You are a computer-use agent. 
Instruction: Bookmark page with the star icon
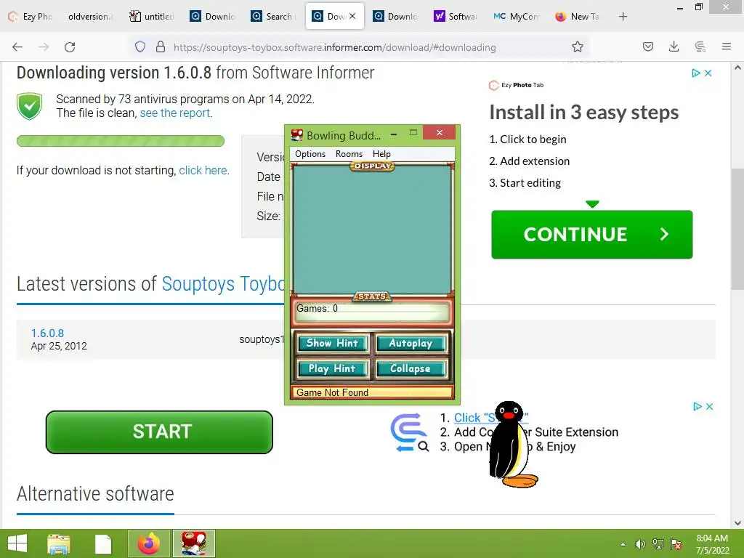[578, 47]
